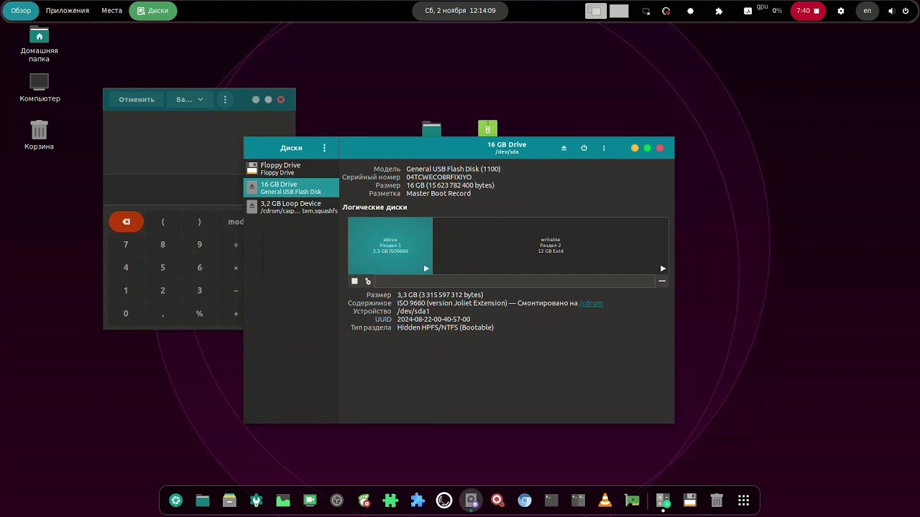Switch the keyboard layout indicator 'en'
920x517 pixels.
tap(867, 11)
